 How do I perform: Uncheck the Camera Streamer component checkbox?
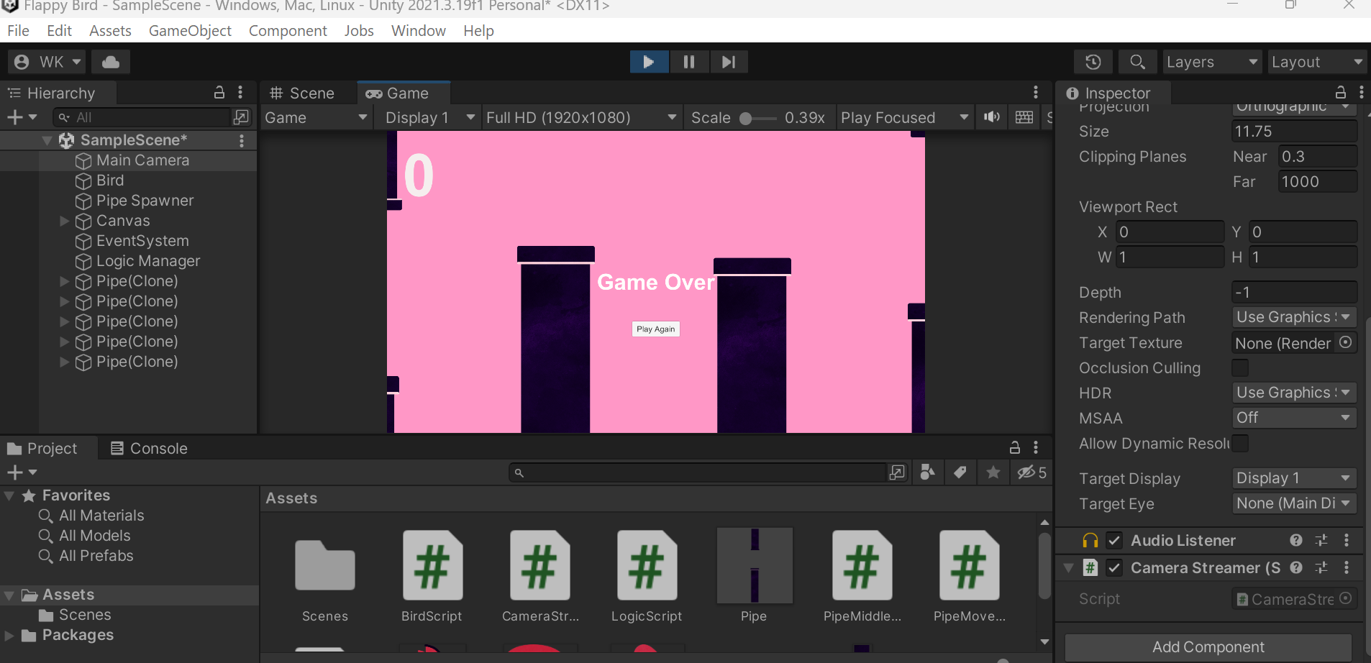click(1116, 567)
